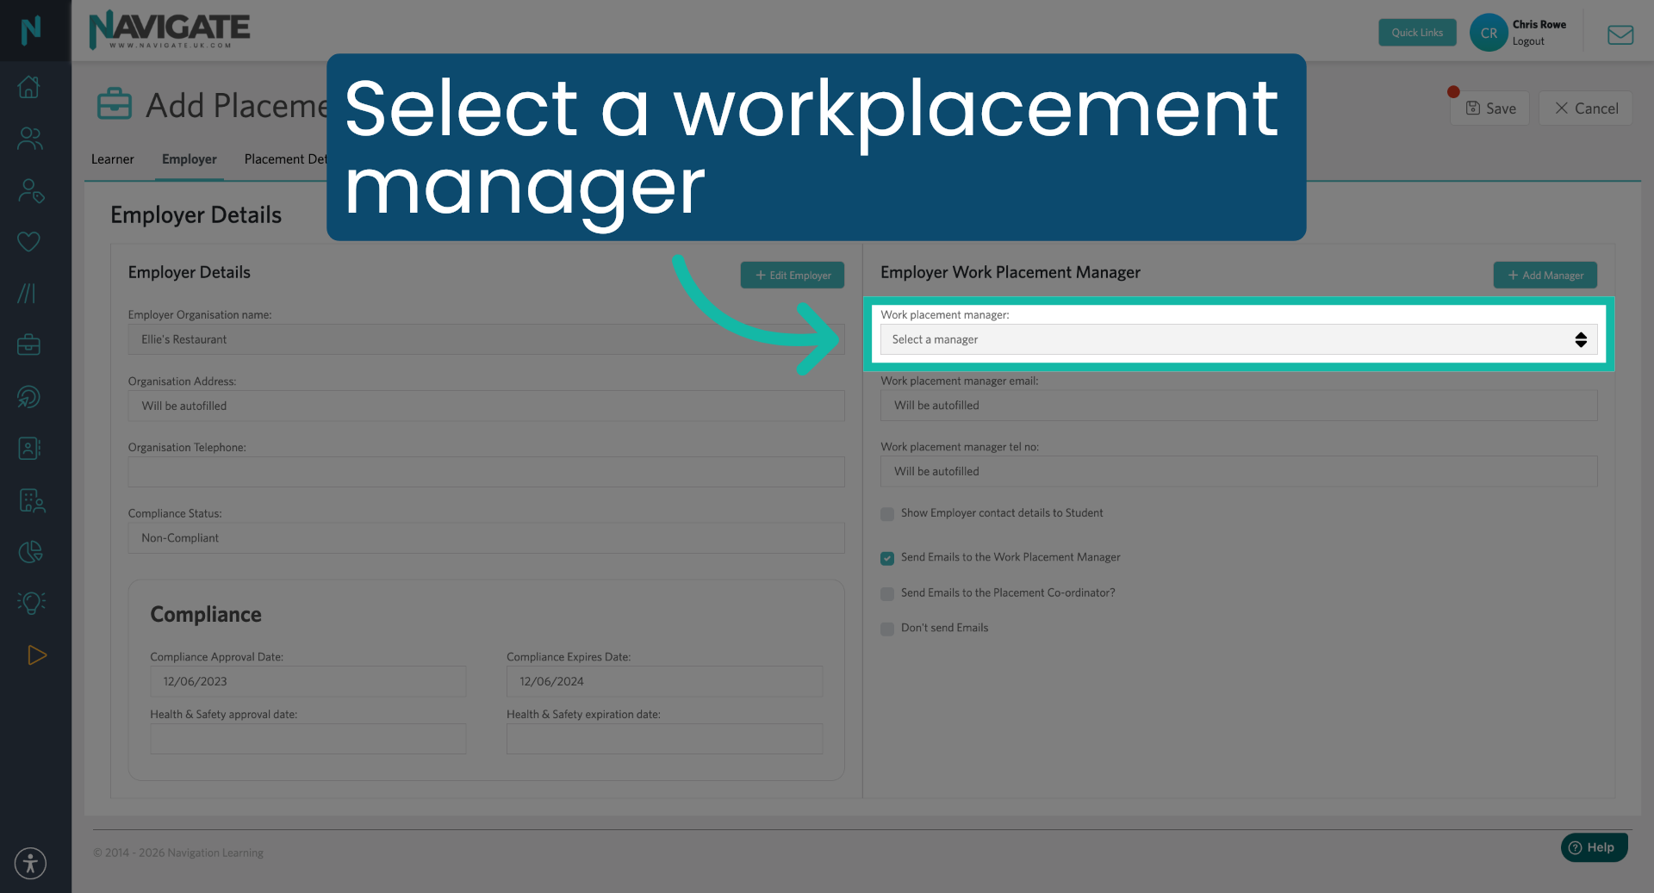This screenshot has width=1654, height=893.
Task: Enable Show Employer contact details to Student
Action: pyautogui.click(x=886, y=514)
